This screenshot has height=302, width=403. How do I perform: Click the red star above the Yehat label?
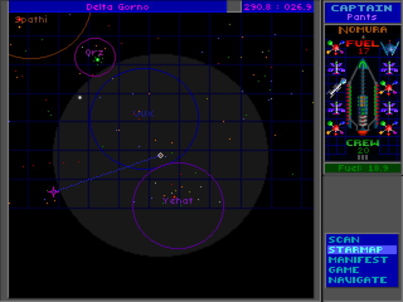tap(174, 197)
